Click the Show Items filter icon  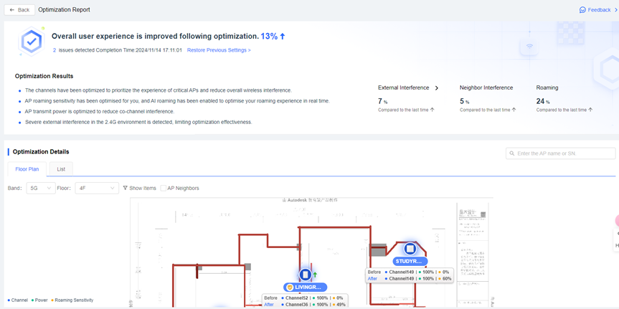click(x=126, y=188)
